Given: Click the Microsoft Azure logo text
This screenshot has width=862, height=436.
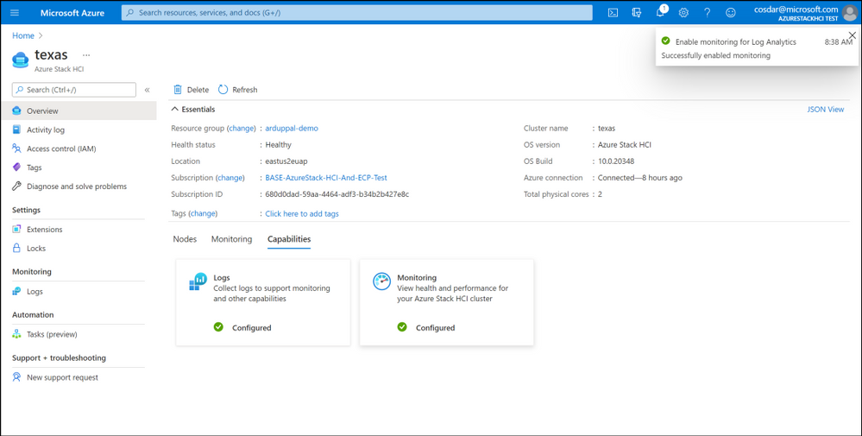Looking at the screenshot, I should (x=72, y=13).
